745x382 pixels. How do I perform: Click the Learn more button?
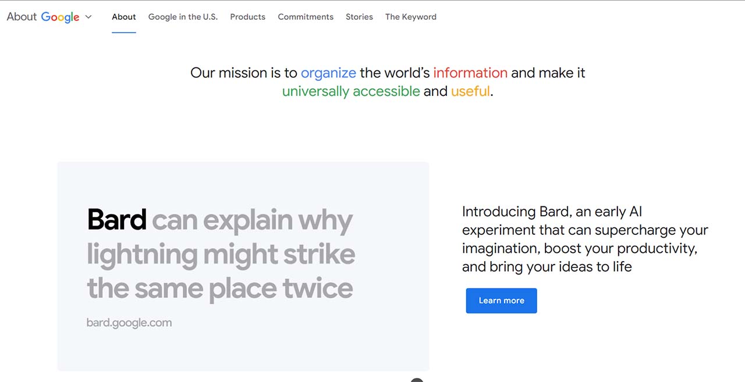[501, 301]
